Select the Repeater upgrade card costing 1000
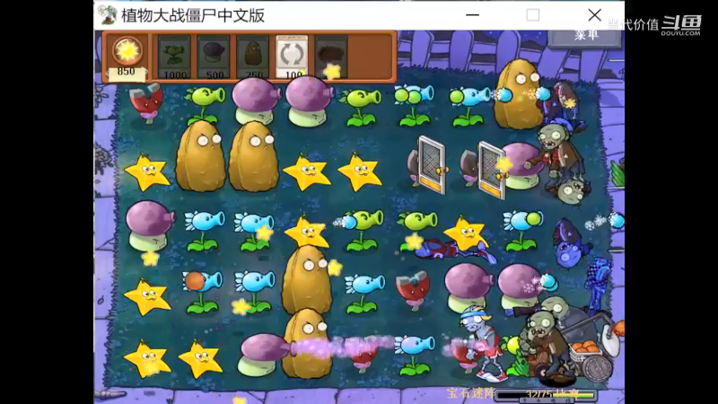 pyautogui.click(x=174, y=57)
